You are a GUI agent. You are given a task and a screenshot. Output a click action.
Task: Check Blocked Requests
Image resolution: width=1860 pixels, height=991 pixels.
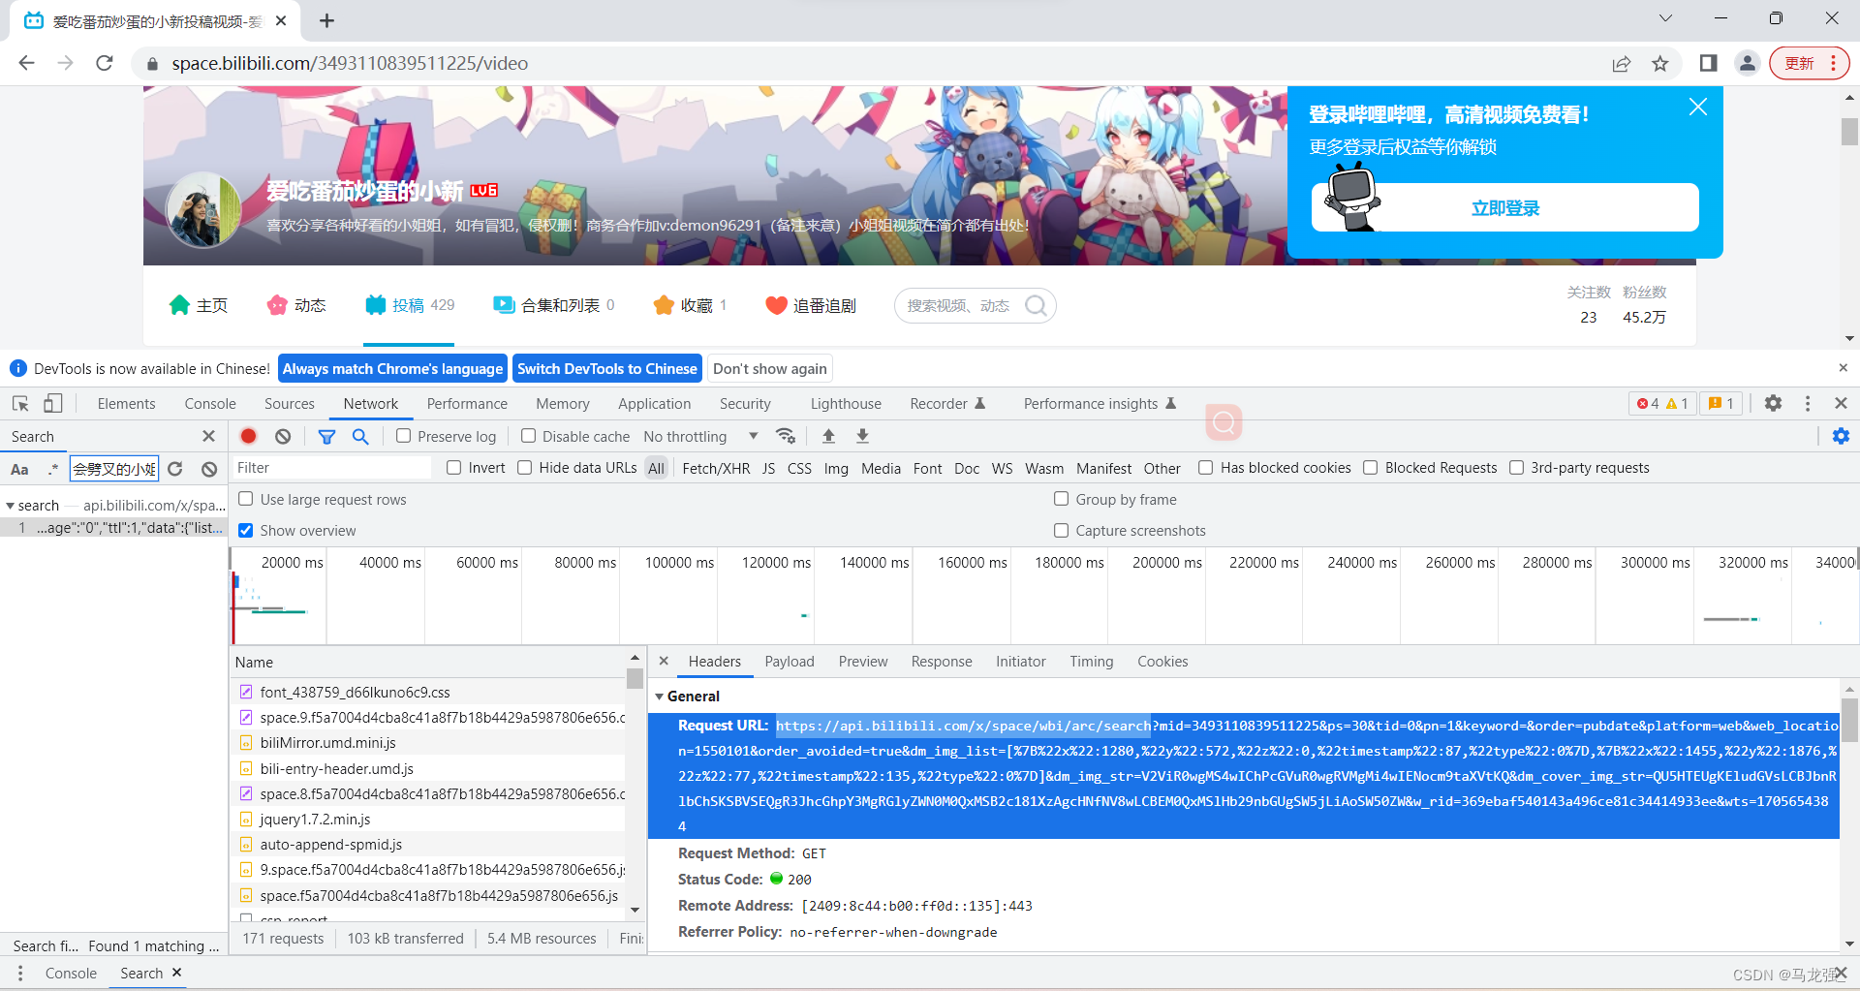pyautogui.click(x=1371, y=468)
